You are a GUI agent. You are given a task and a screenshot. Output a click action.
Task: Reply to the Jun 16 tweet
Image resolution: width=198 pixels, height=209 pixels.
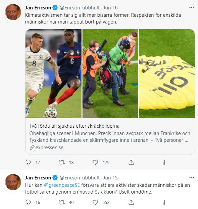tap(28, 162)
